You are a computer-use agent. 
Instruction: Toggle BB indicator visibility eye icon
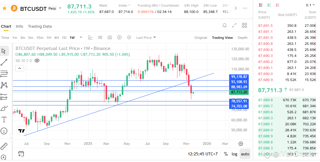click(x=37, y=61)
